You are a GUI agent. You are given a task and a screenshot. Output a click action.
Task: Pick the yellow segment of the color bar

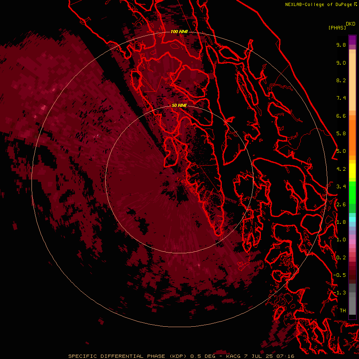(x=352, y=171)
